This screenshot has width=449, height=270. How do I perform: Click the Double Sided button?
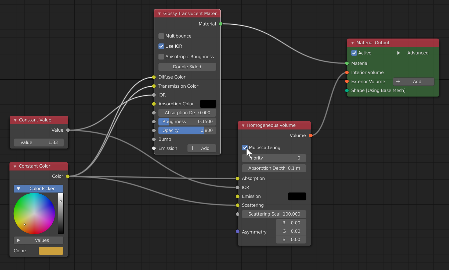tap(187, 67)
